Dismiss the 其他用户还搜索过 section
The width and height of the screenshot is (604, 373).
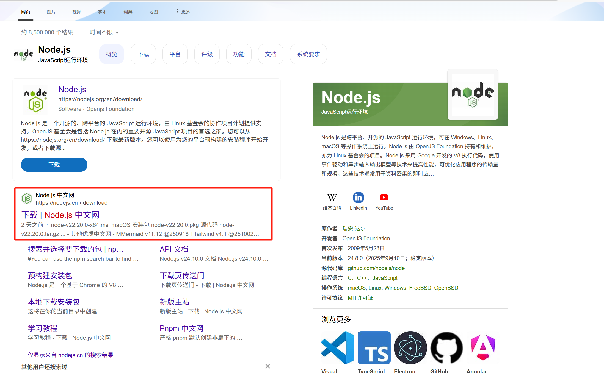tap(268, 366)
